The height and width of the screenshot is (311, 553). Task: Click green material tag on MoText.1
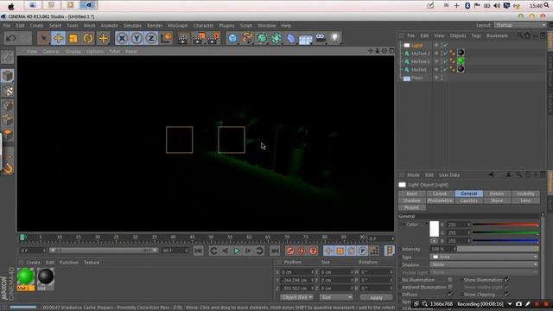pos(461,61)
